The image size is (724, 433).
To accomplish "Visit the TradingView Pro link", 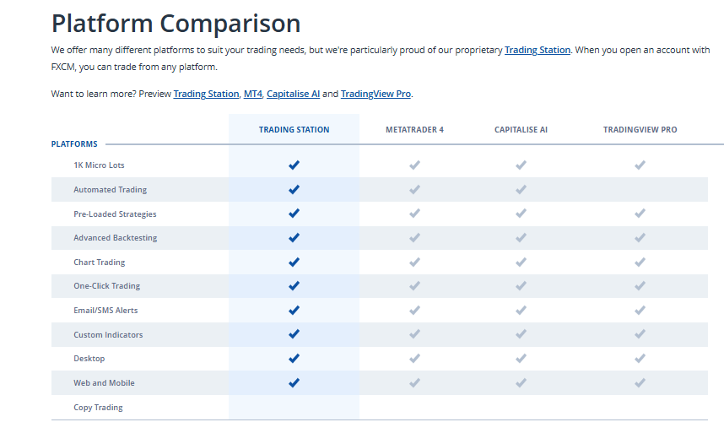I will click(376, 94).
